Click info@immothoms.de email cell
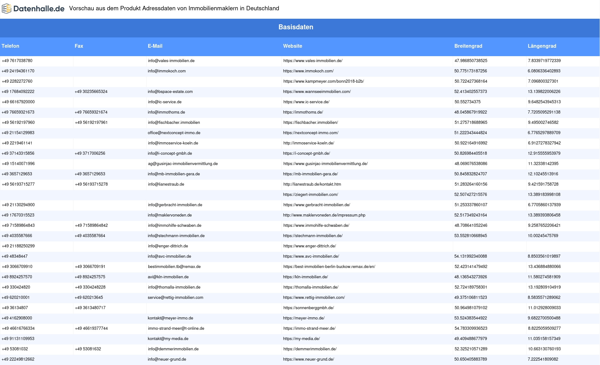The height and width of the screenshot is (365, 600). click(166, 112)
